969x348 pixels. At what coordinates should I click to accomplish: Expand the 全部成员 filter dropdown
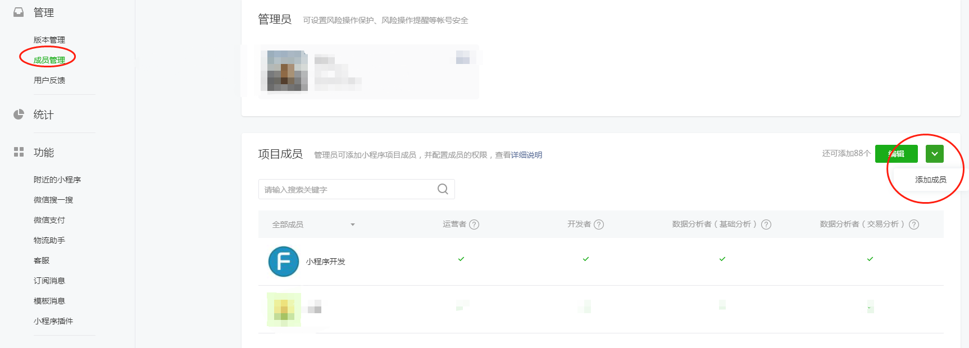pos(352,225)
